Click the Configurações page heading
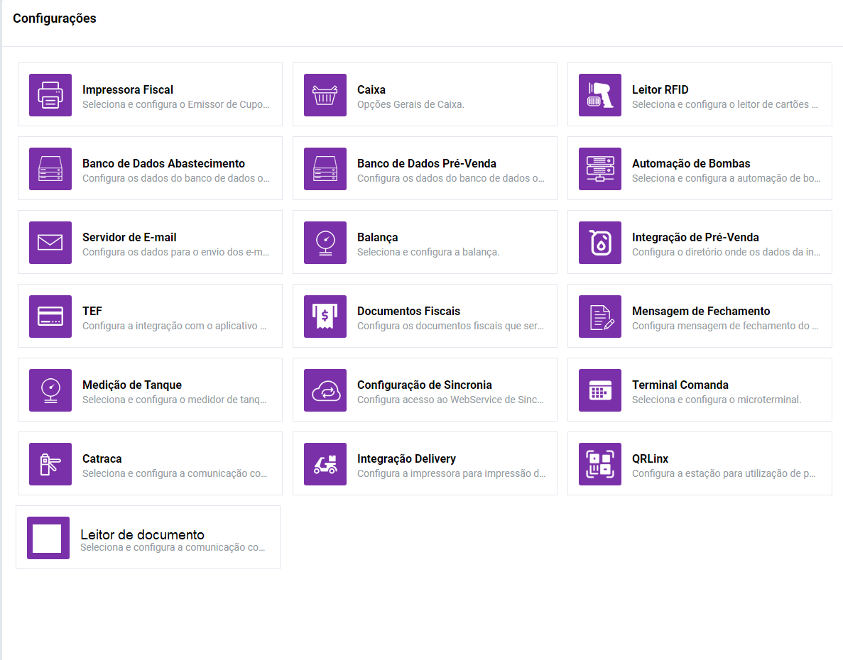This screenshot has height=660, width=843. [x=54, y=18]
